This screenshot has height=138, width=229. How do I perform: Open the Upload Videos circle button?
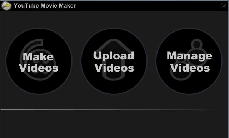coord(114,61)
